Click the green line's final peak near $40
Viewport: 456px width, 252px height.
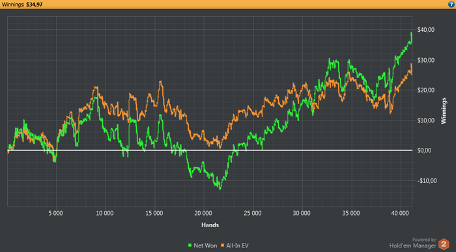click(411, 33)
